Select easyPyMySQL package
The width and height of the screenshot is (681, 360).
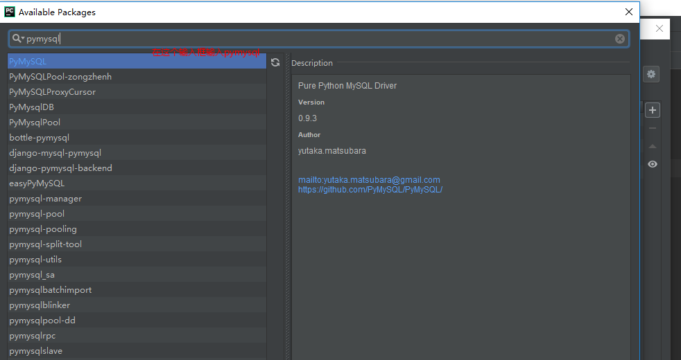pyautogui.click(x=137, y=183)
